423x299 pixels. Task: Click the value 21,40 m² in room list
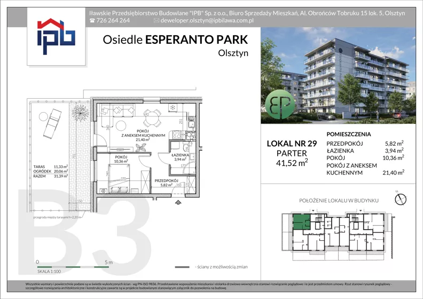point(393,172)
